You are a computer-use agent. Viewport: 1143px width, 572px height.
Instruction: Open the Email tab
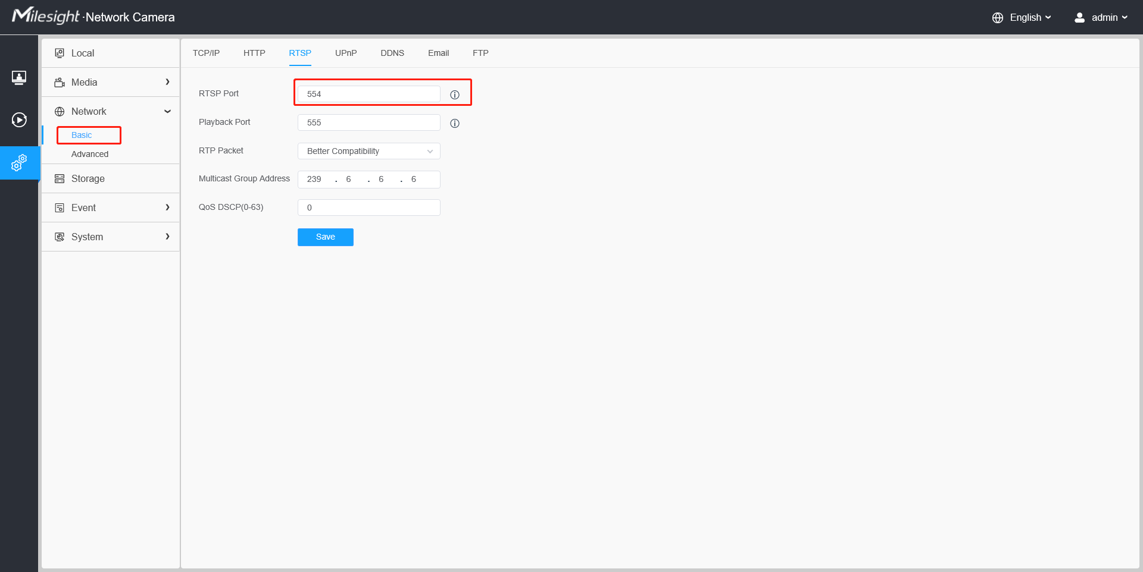[x=438, y=53]
